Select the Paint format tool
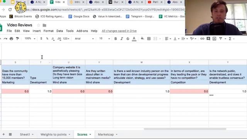The image size is (247, 139). pos(17,39)
